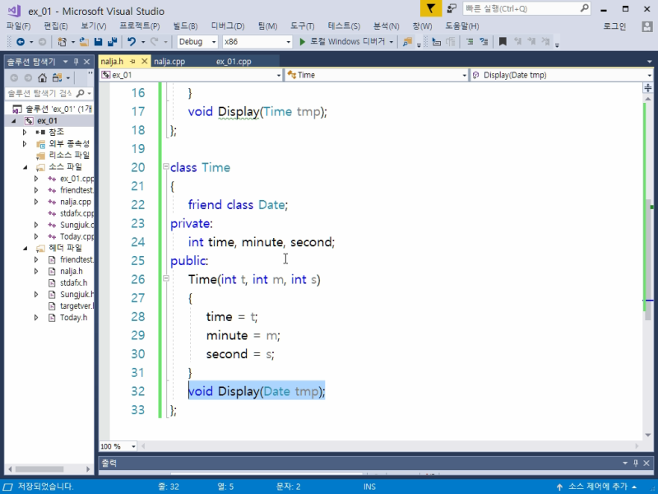Click the Solution Explorer horizontal scrollbar thumb

coord(39,468)
